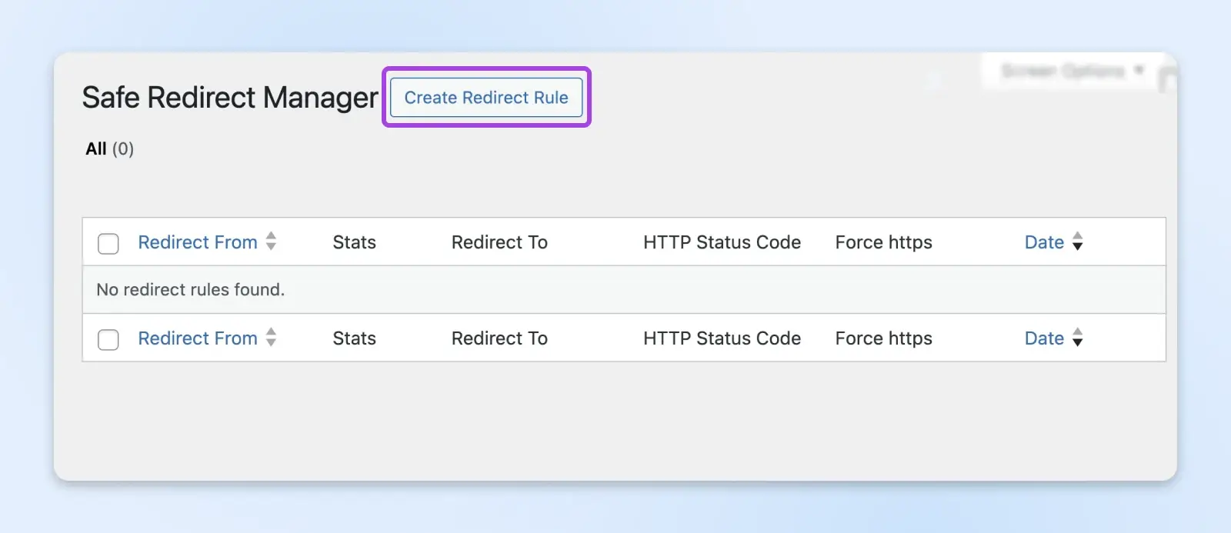This screenshot has width=1231, height=533.
Task: Sort by Redirect From in footer row
Action: tap(198, 338)
